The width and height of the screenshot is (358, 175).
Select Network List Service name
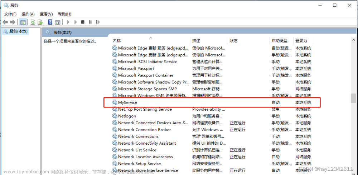pos(137,150)
